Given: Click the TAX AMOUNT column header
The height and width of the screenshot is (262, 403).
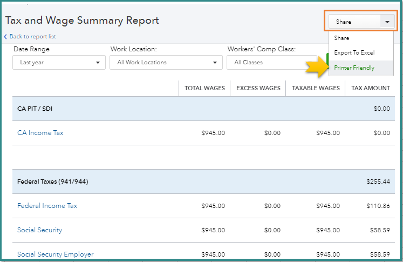Looking at the screenshot, I should point(370,88).
